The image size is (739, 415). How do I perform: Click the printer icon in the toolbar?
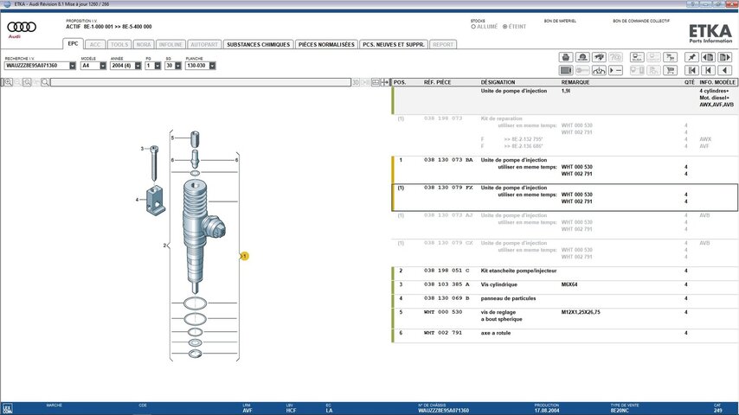(566, 57)
